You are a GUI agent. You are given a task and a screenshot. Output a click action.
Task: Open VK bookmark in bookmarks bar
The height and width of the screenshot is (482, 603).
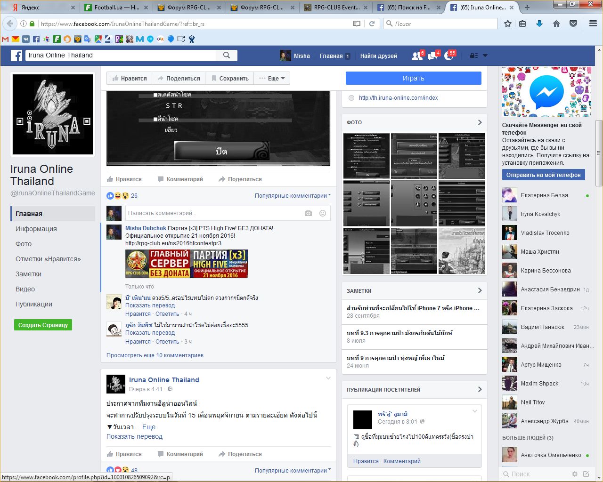[26, 39]
